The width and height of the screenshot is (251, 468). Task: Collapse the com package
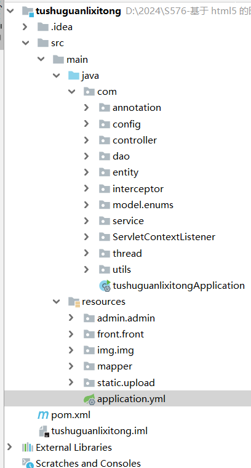tap(71, 92)
